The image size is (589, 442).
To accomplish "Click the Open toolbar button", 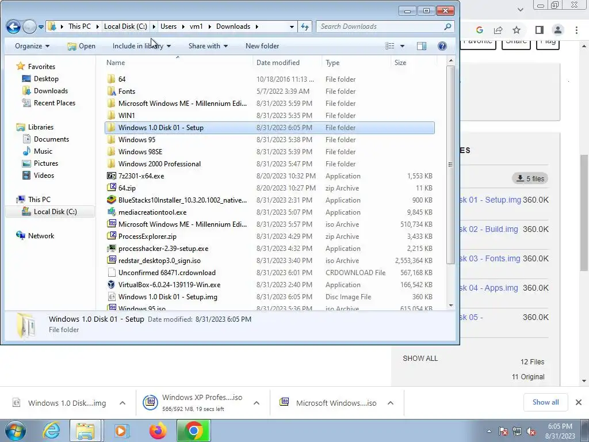I will click(81, 46).
